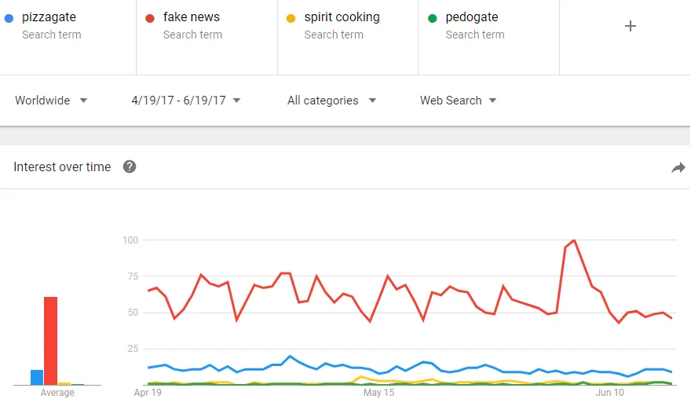
Task: Click the red line peak at 100
Action: click(574, 240)
